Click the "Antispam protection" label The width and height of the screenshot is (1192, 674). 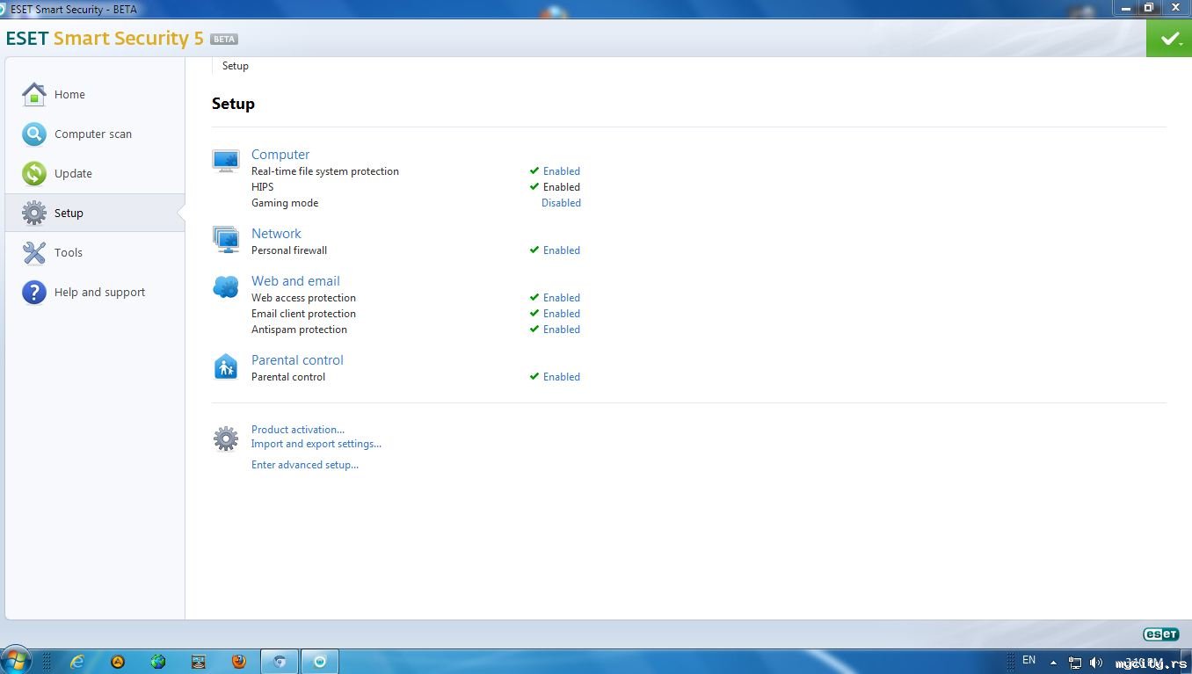[299, 330]
